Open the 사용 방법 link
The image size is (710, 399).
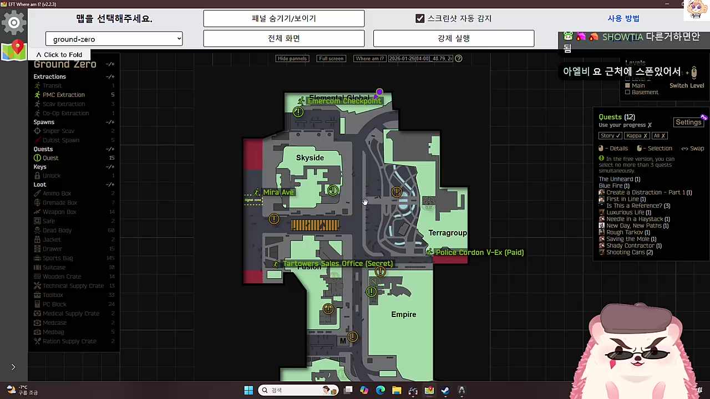click(x=623, y=18)
